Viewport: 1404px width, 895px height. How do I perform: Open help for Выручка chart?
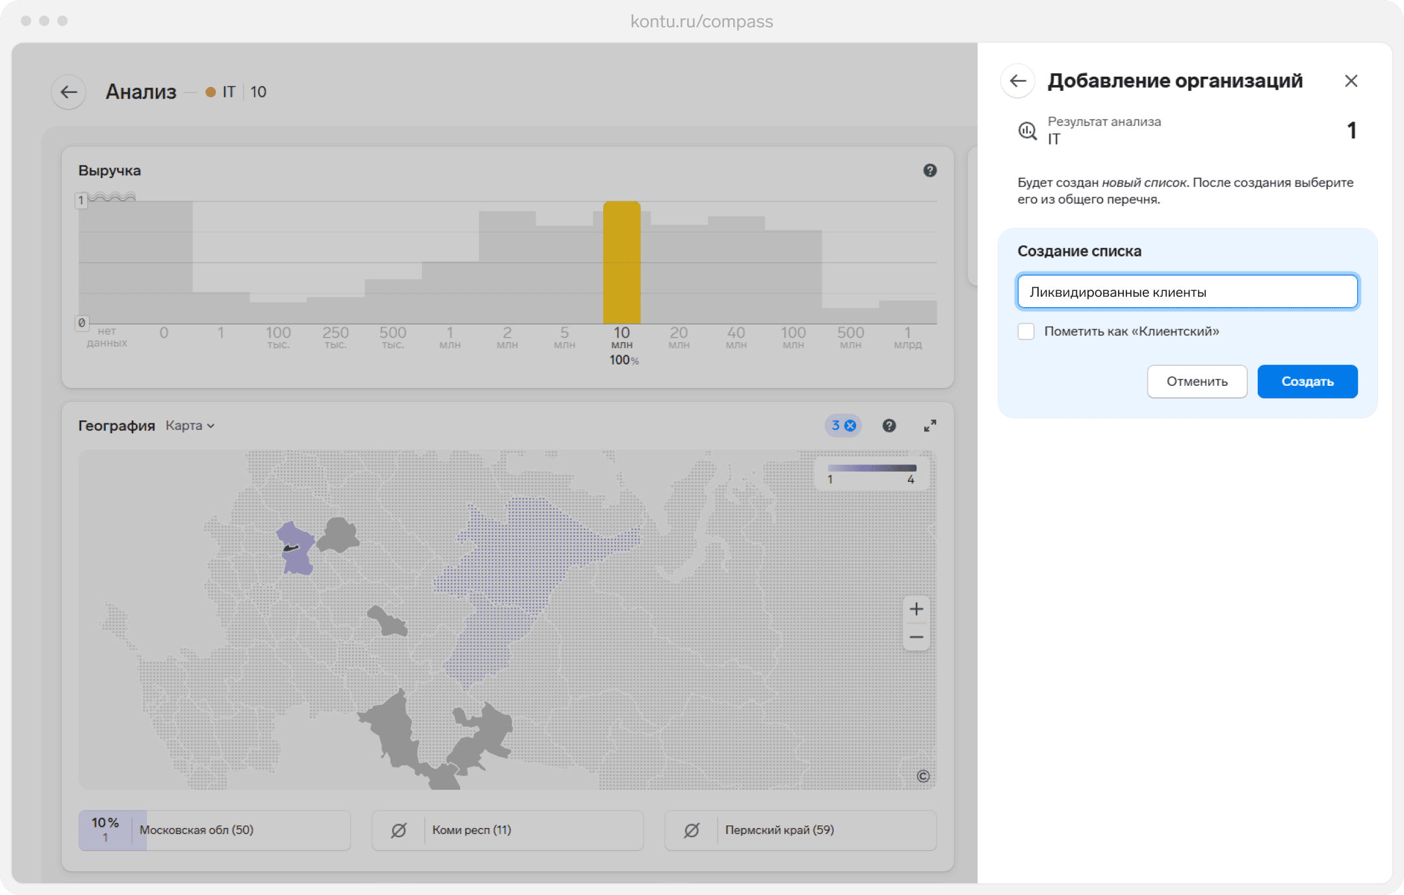tap(930, 170)
